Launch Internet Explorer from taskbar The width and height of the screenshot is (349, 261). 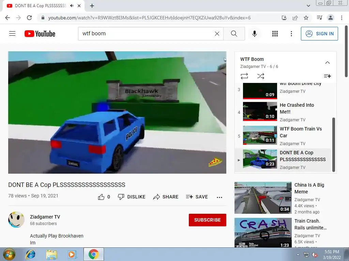[30, 254]
